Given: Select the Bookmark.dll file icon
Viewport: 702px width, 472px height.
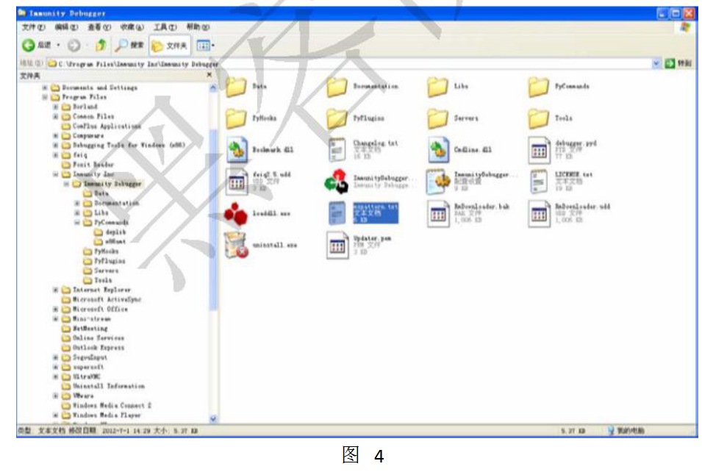Looking at the screenshot, I should click(x=237, y=150).
